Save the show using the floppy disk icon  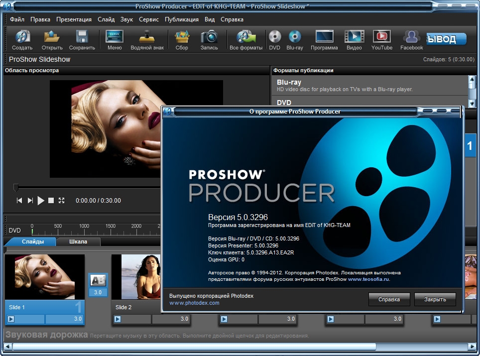pyautogui.click(x=82, y=37)
